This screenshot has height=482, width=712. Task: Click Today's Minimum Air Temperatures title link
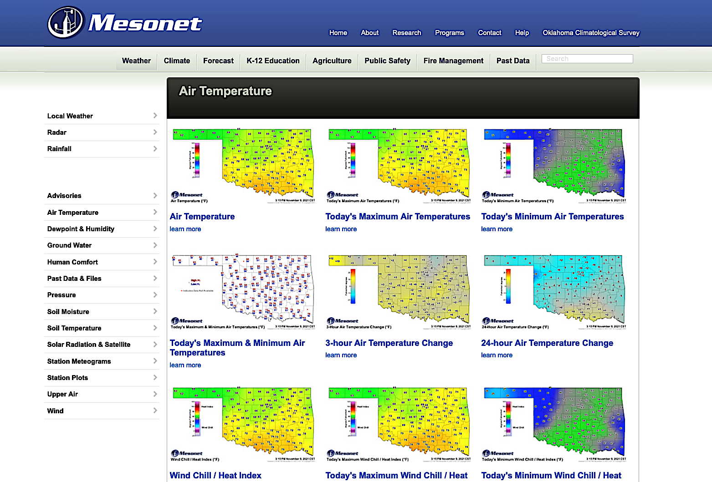[x=553, y=217]
